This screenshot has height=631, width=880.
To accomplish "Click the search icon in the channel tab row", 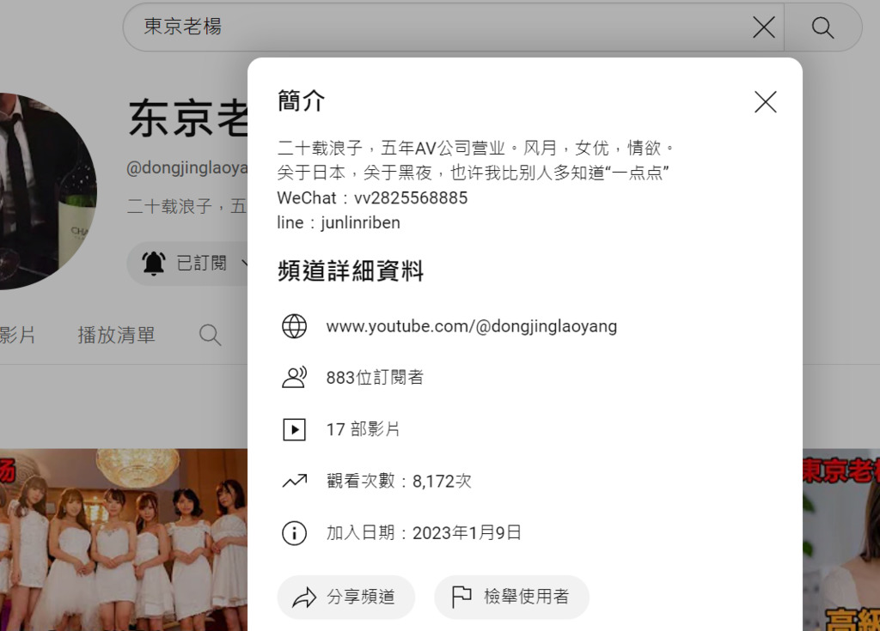I will (210, 335).
